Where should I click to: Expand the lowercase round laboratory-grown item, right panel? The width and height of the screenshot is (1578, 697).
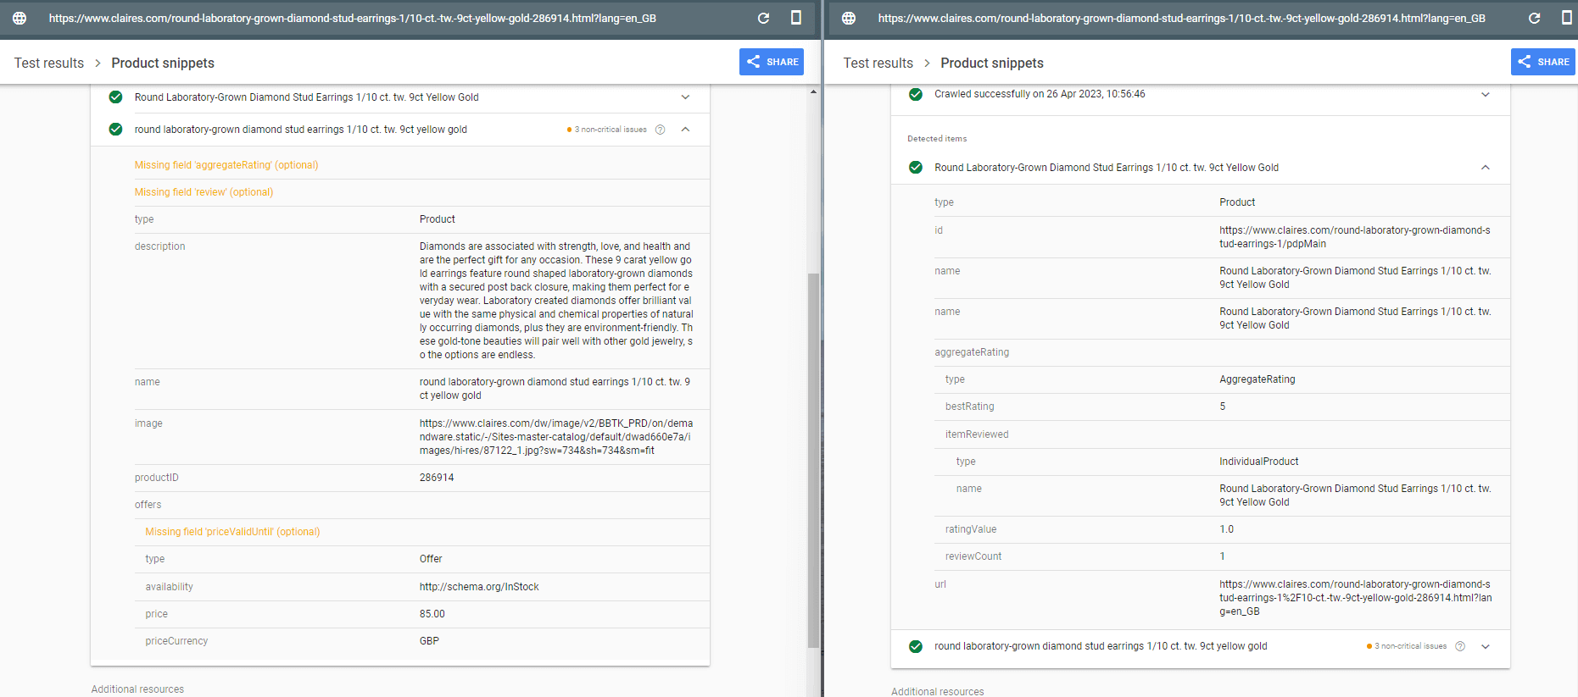(x=1486, y=646)
